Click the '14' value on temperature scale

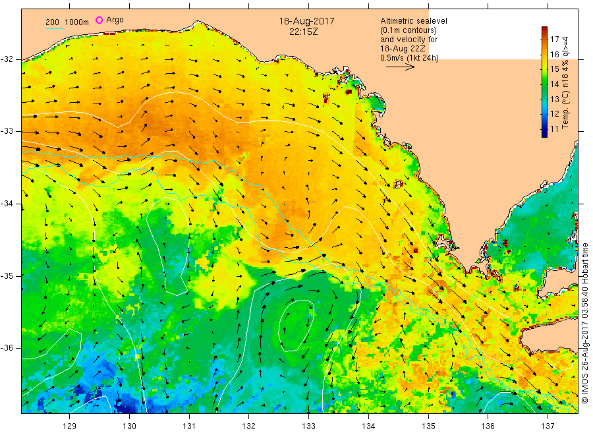click(x=554, y=84)
